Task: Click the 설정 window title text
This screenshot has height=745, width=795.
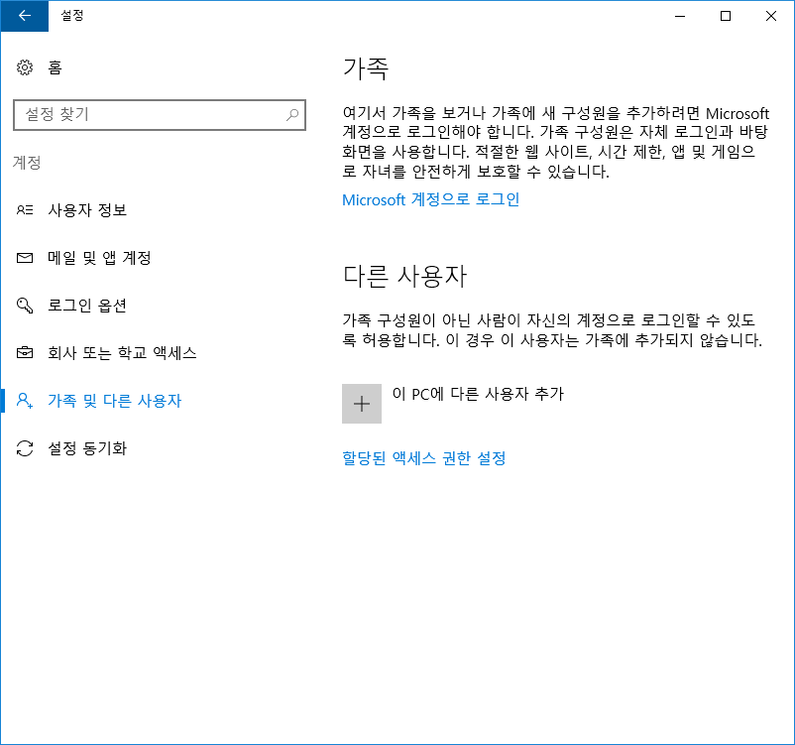Action: (x=72, y=15)
